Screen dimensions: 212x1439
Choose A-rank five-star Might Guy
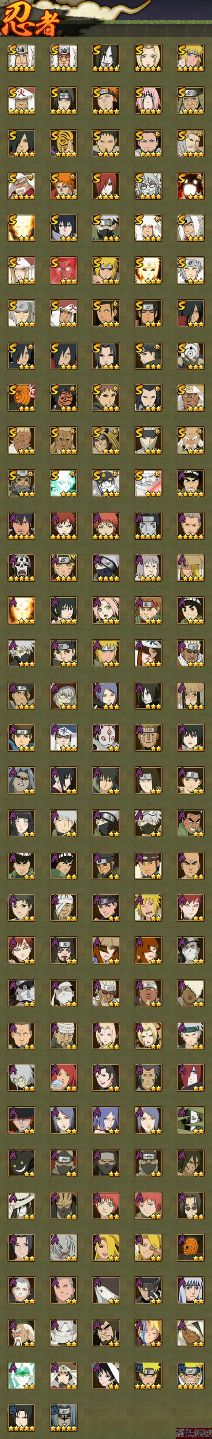pos(191,483)
